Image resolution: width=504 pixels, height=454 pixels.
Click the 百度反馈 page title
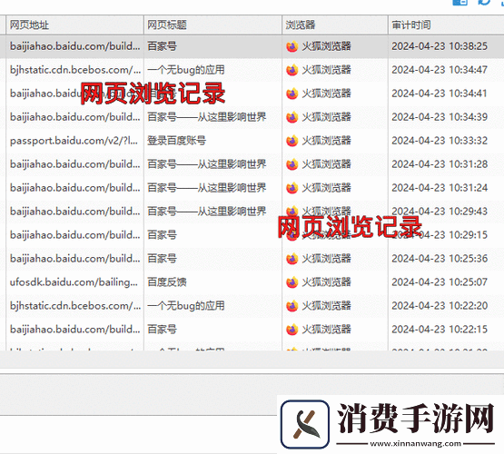[x=167, y=282]
